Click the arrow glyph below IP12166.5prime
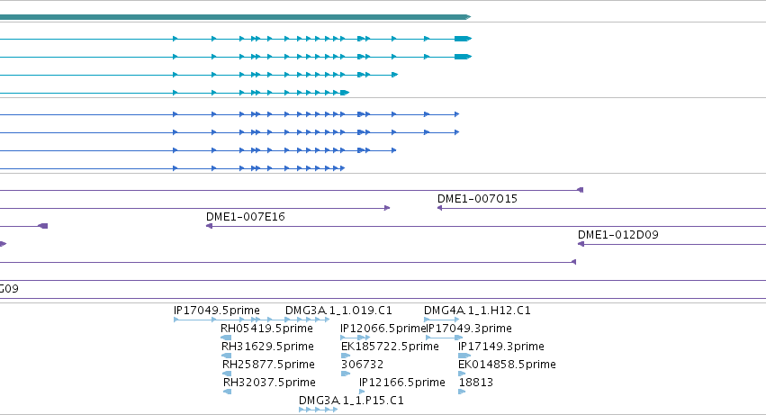The width and height of the screenshot is (766, 415). click(x=362, y=392)
